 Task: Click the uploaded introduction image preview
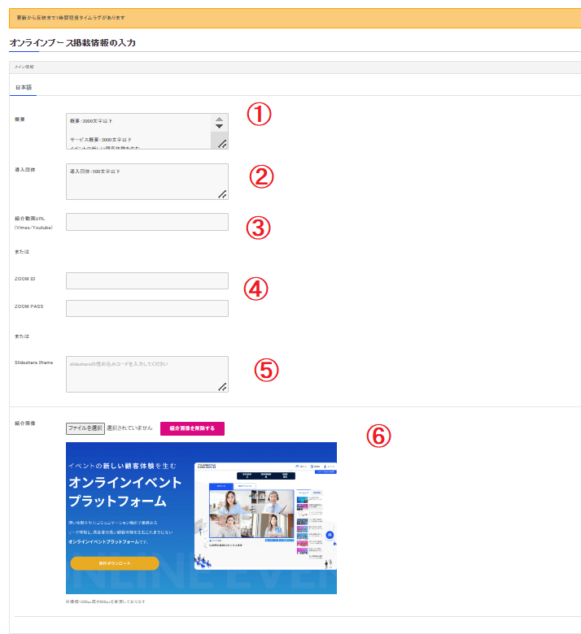click(x=201, y=518)
